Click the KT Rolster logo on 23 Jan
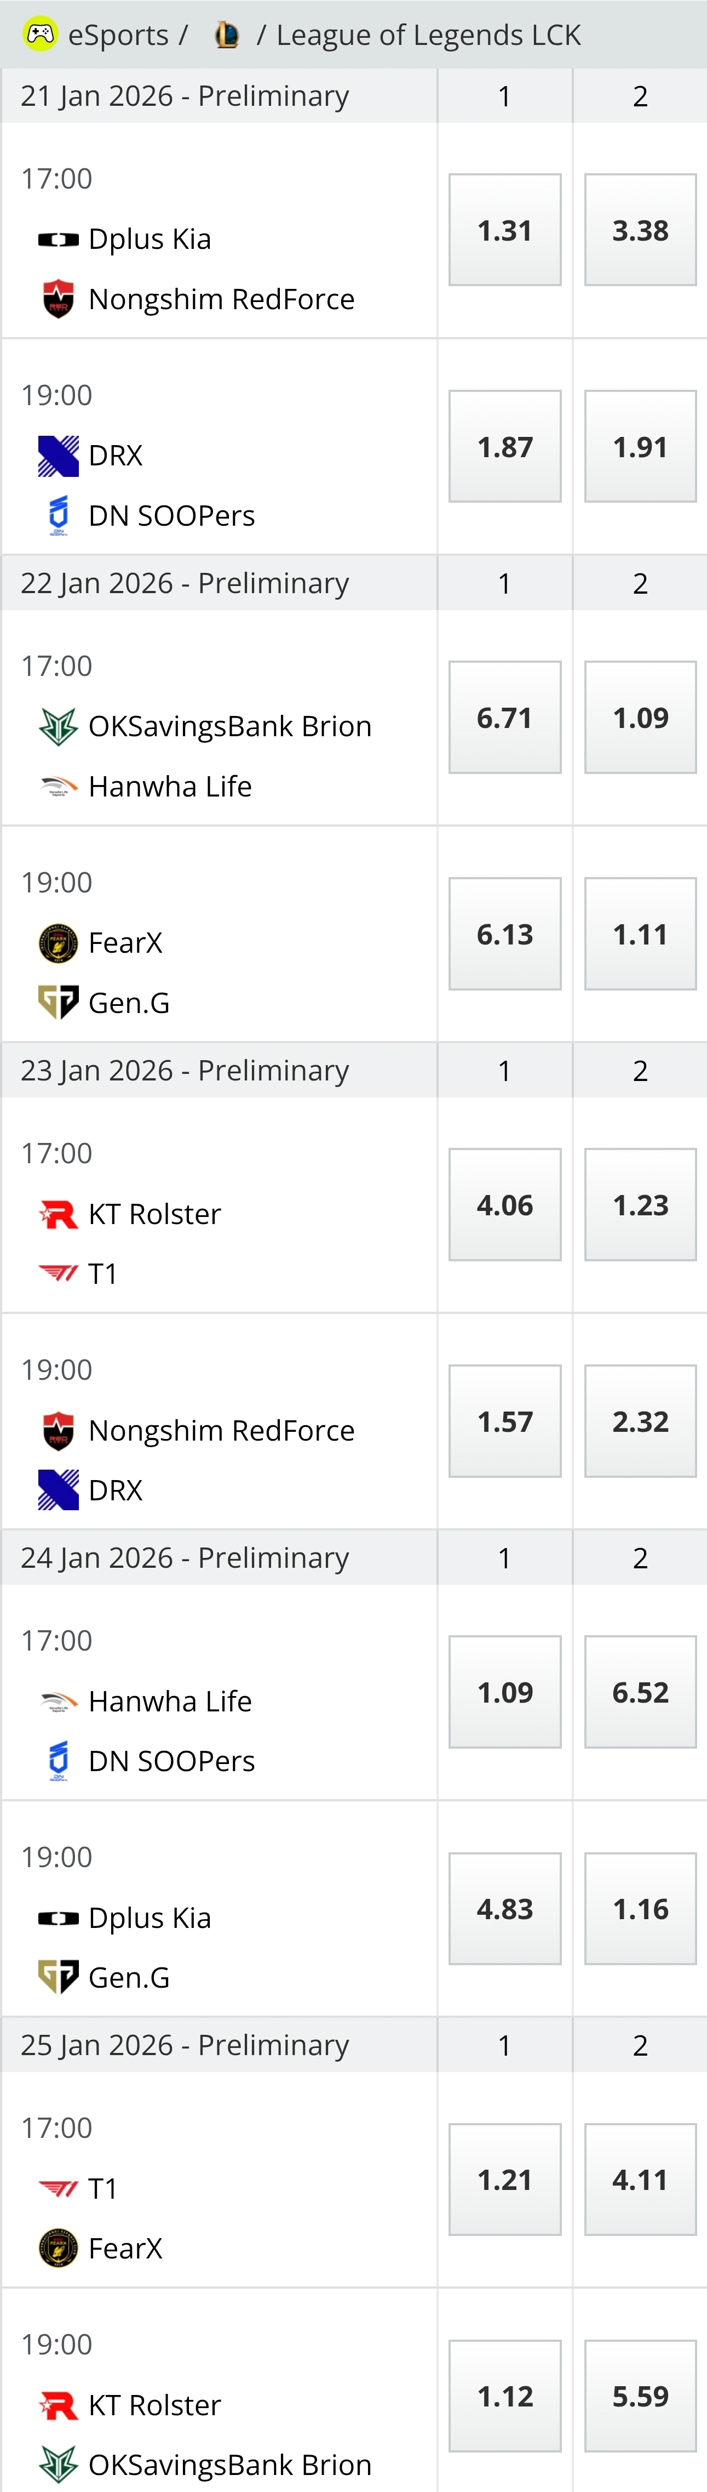This screenshot has height=2492, width=707. (58, 1214)
